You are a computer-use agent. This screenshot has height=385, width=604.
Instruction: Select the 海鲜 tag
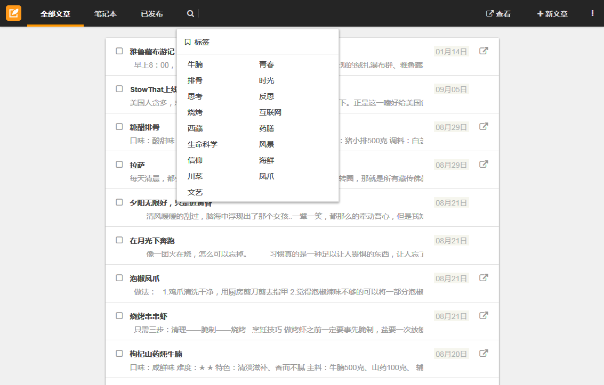[267, 160]
